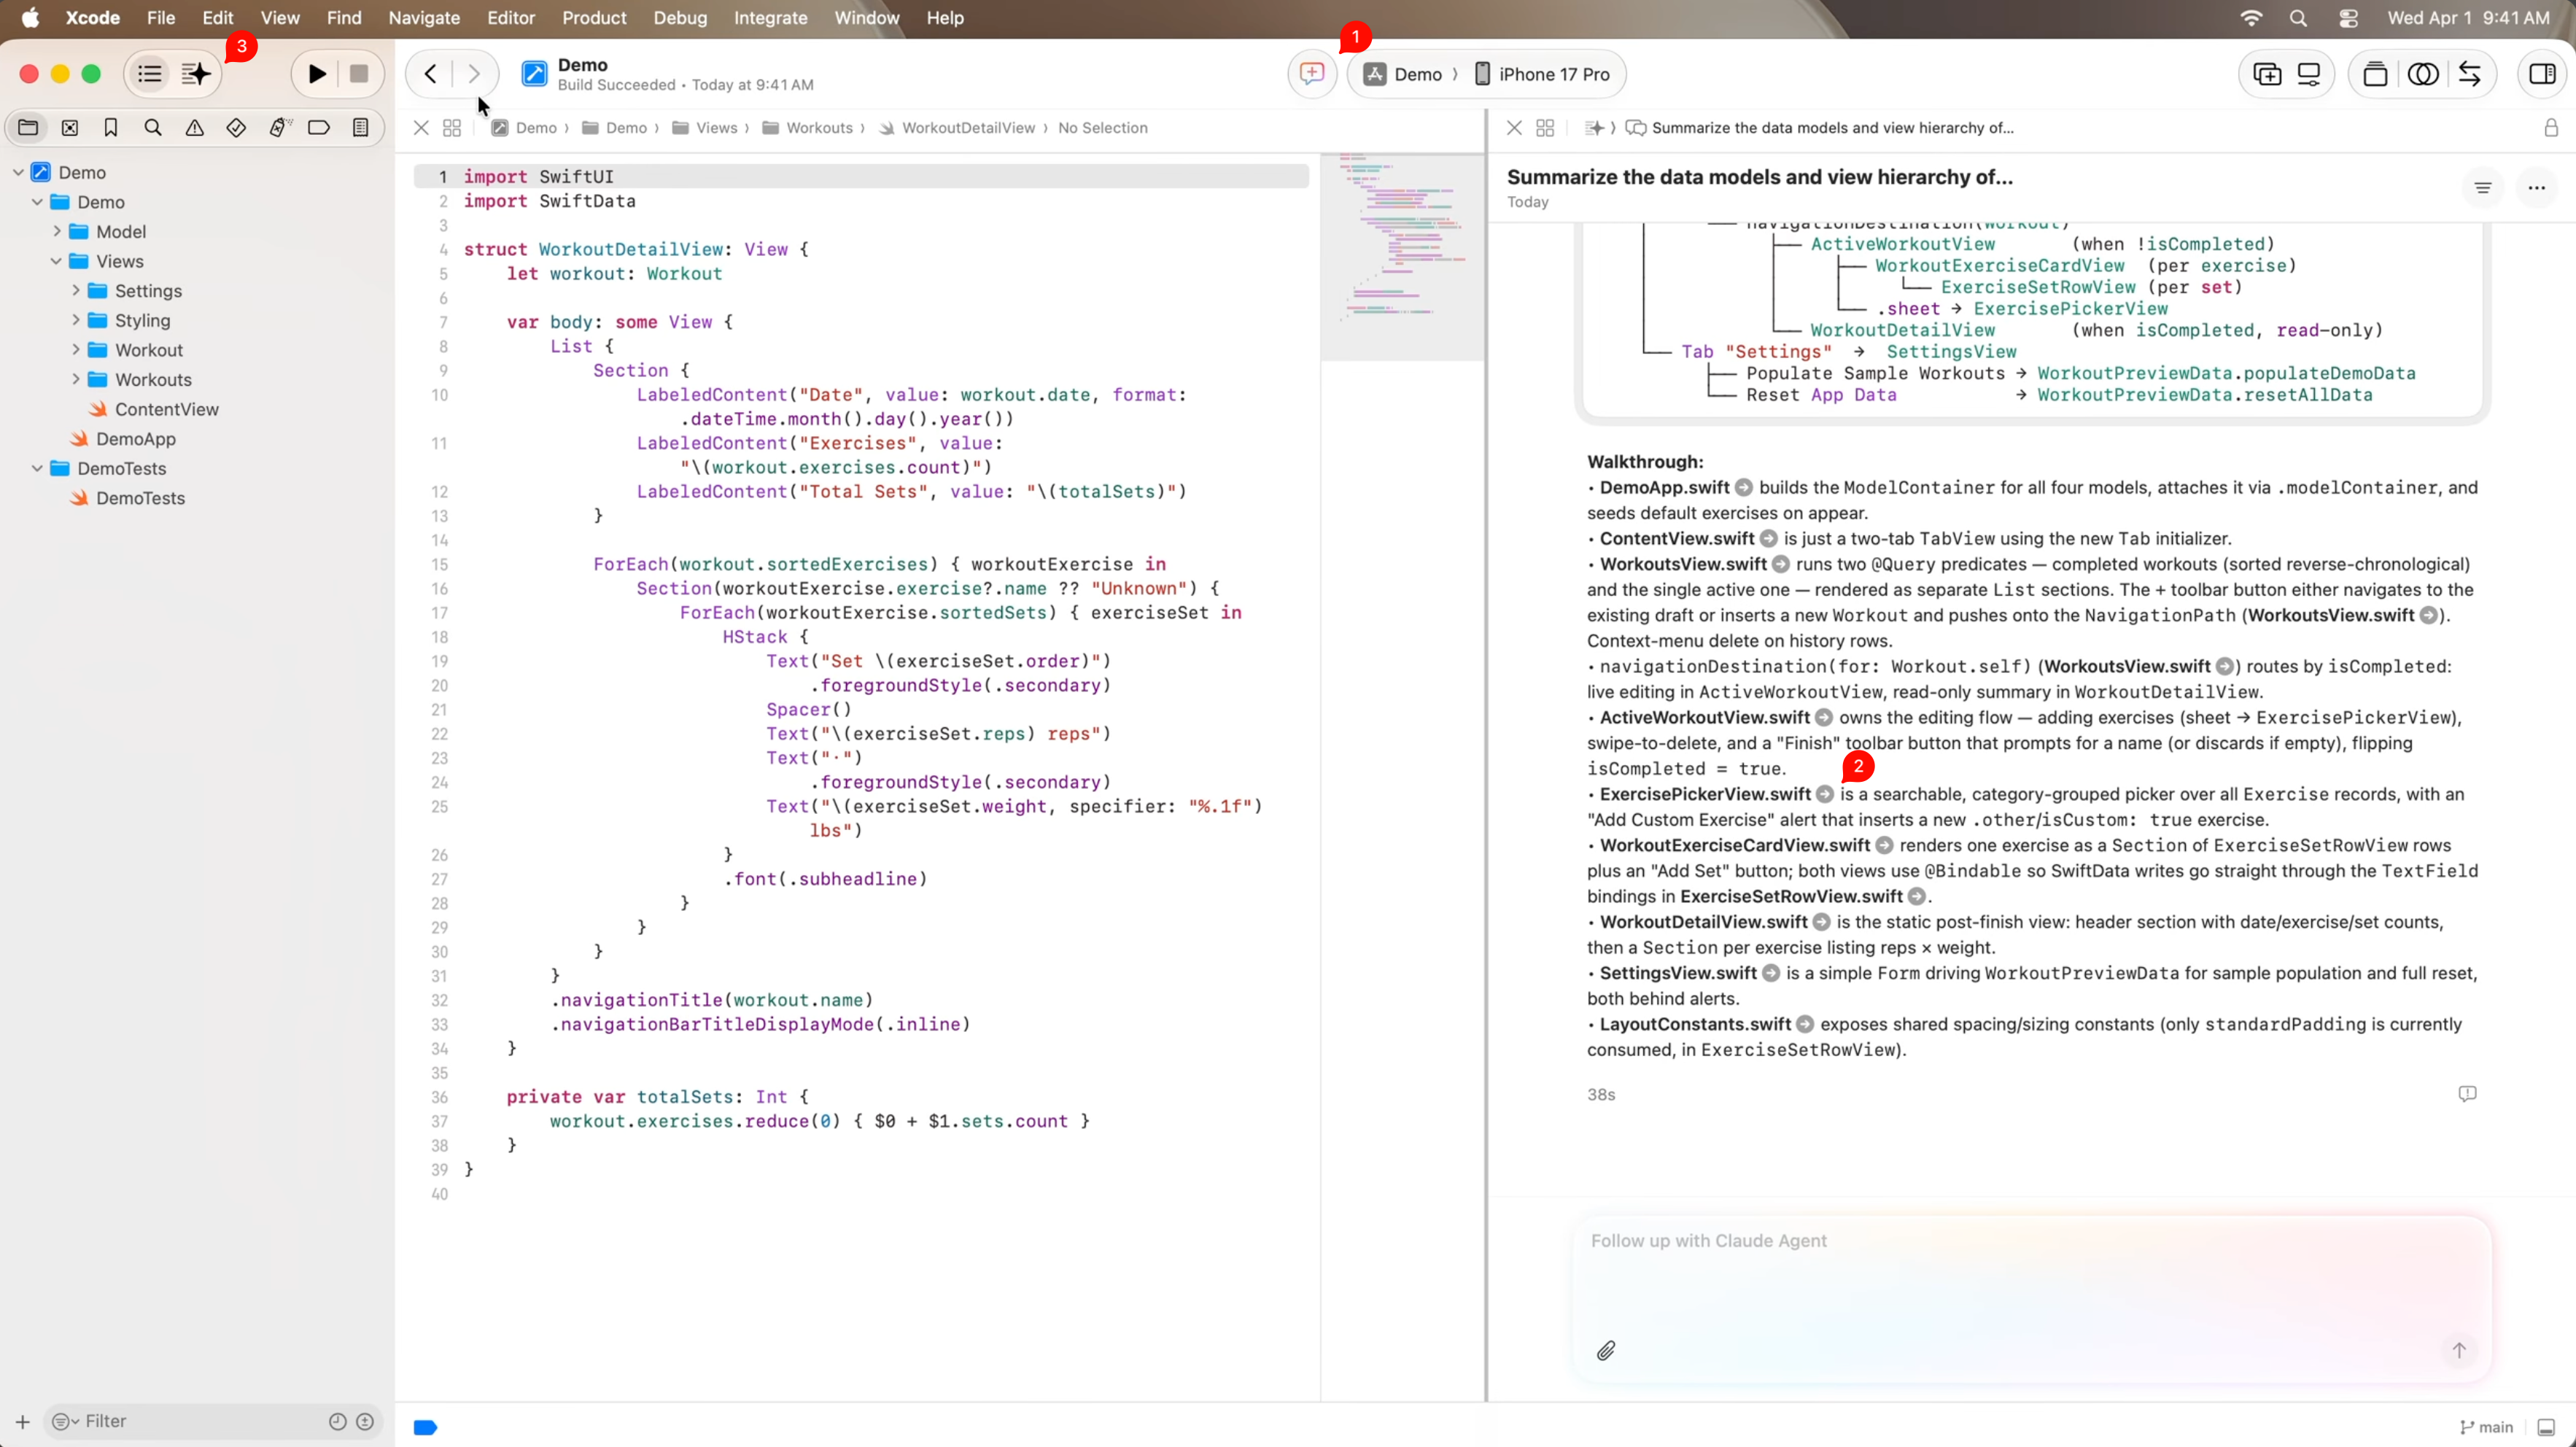Click No Selection in jump bar
Viewport: 2576px width, 1447px height.
1103,128
